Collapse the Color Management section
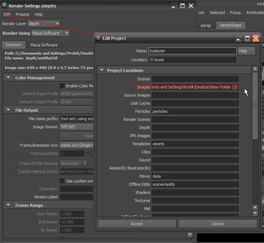Viewport: 264px width, 243px height. tap(8, 77)
